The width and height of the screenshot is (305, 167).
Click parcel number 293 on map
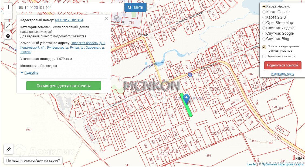[209, 155]
